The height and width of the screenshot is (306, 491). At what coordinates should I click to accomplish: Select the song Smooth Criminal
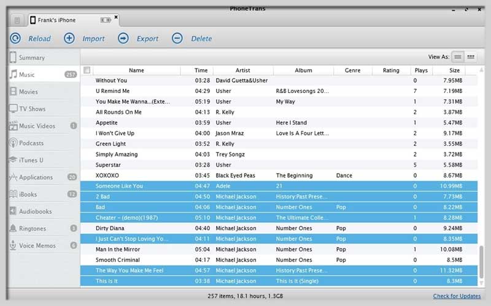279,259
